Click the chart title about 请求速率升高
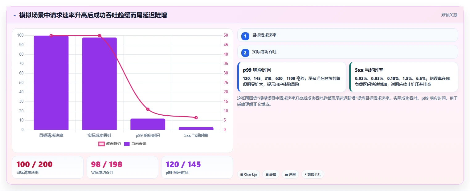Image resolution: width=470 pixels, height=191 pixels. point(93,15)
